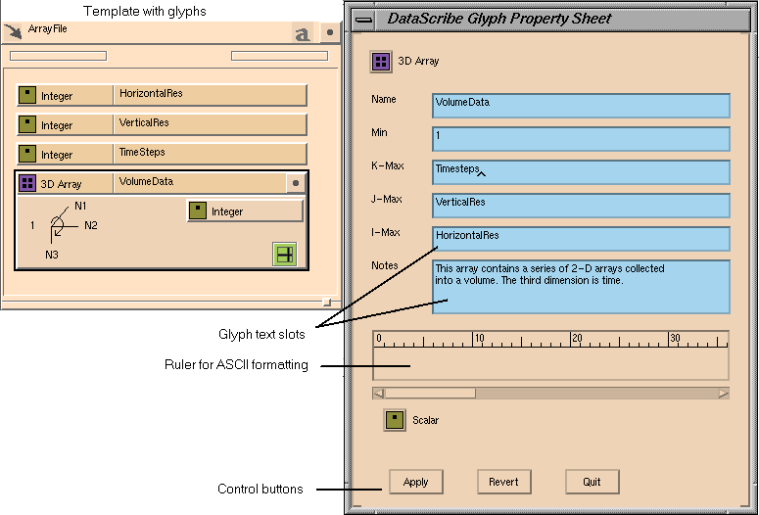The width and height of the screenshot is (759, 515).
Task: Click the arrow icon beside ArrayFile
Action: click(x=14, y=32)
